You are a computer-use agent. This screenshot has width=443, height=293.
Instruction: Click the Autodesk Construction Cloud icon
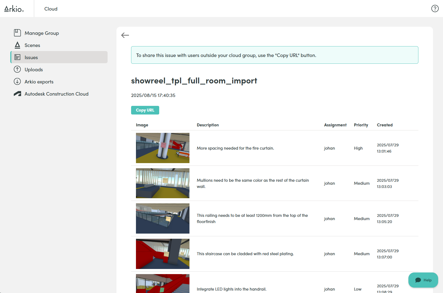tap(17, 93)
